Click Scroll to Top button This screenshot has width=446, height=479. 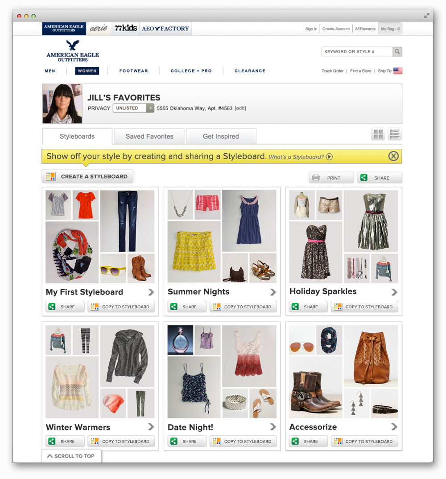click(71, 456)
